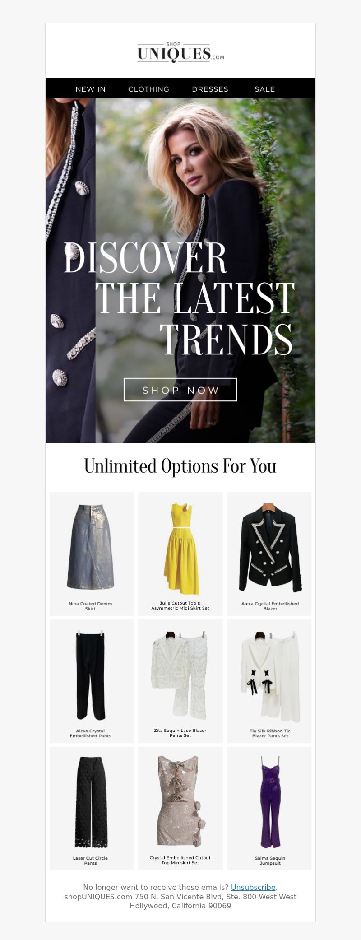Open the NEW IN menu item
Image resolution: width=361 pixels, height=940 pixels.
click(90, 89)
